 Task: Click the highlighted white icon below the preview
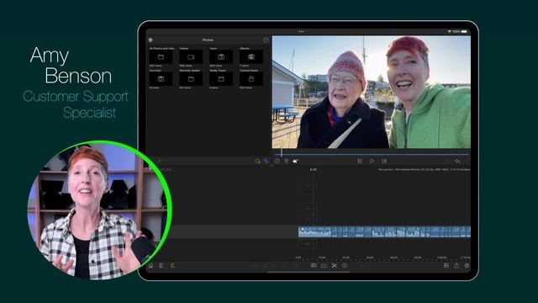coord(295,161)
